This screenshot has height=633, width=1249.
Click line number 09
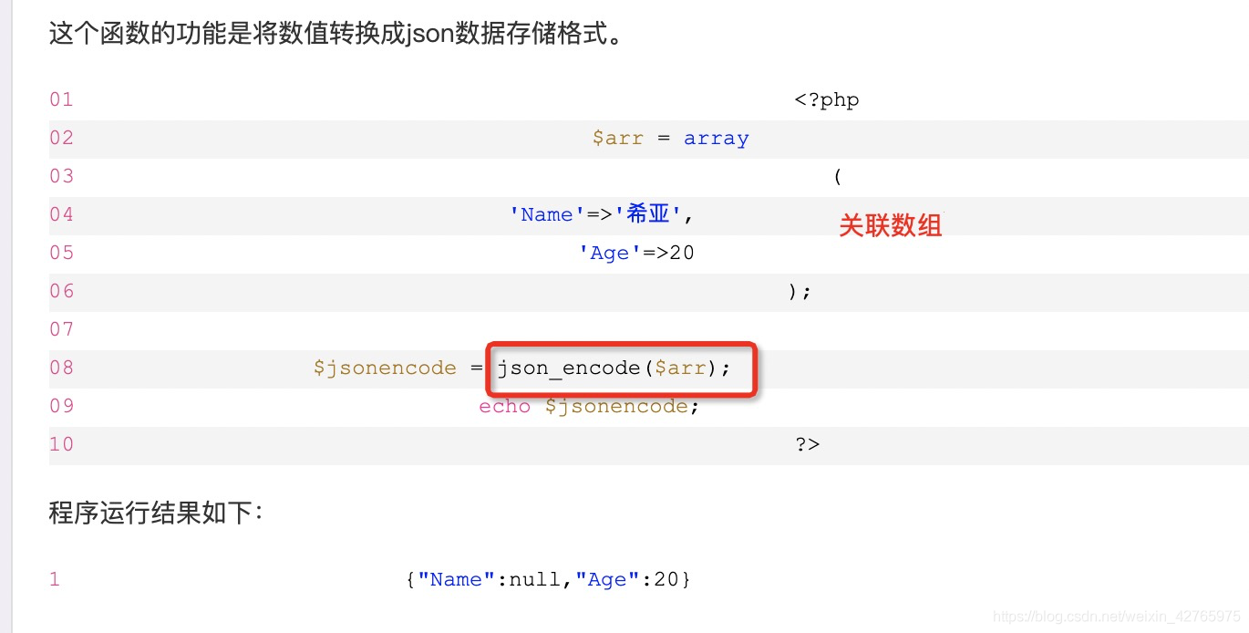tap(61, 406)
